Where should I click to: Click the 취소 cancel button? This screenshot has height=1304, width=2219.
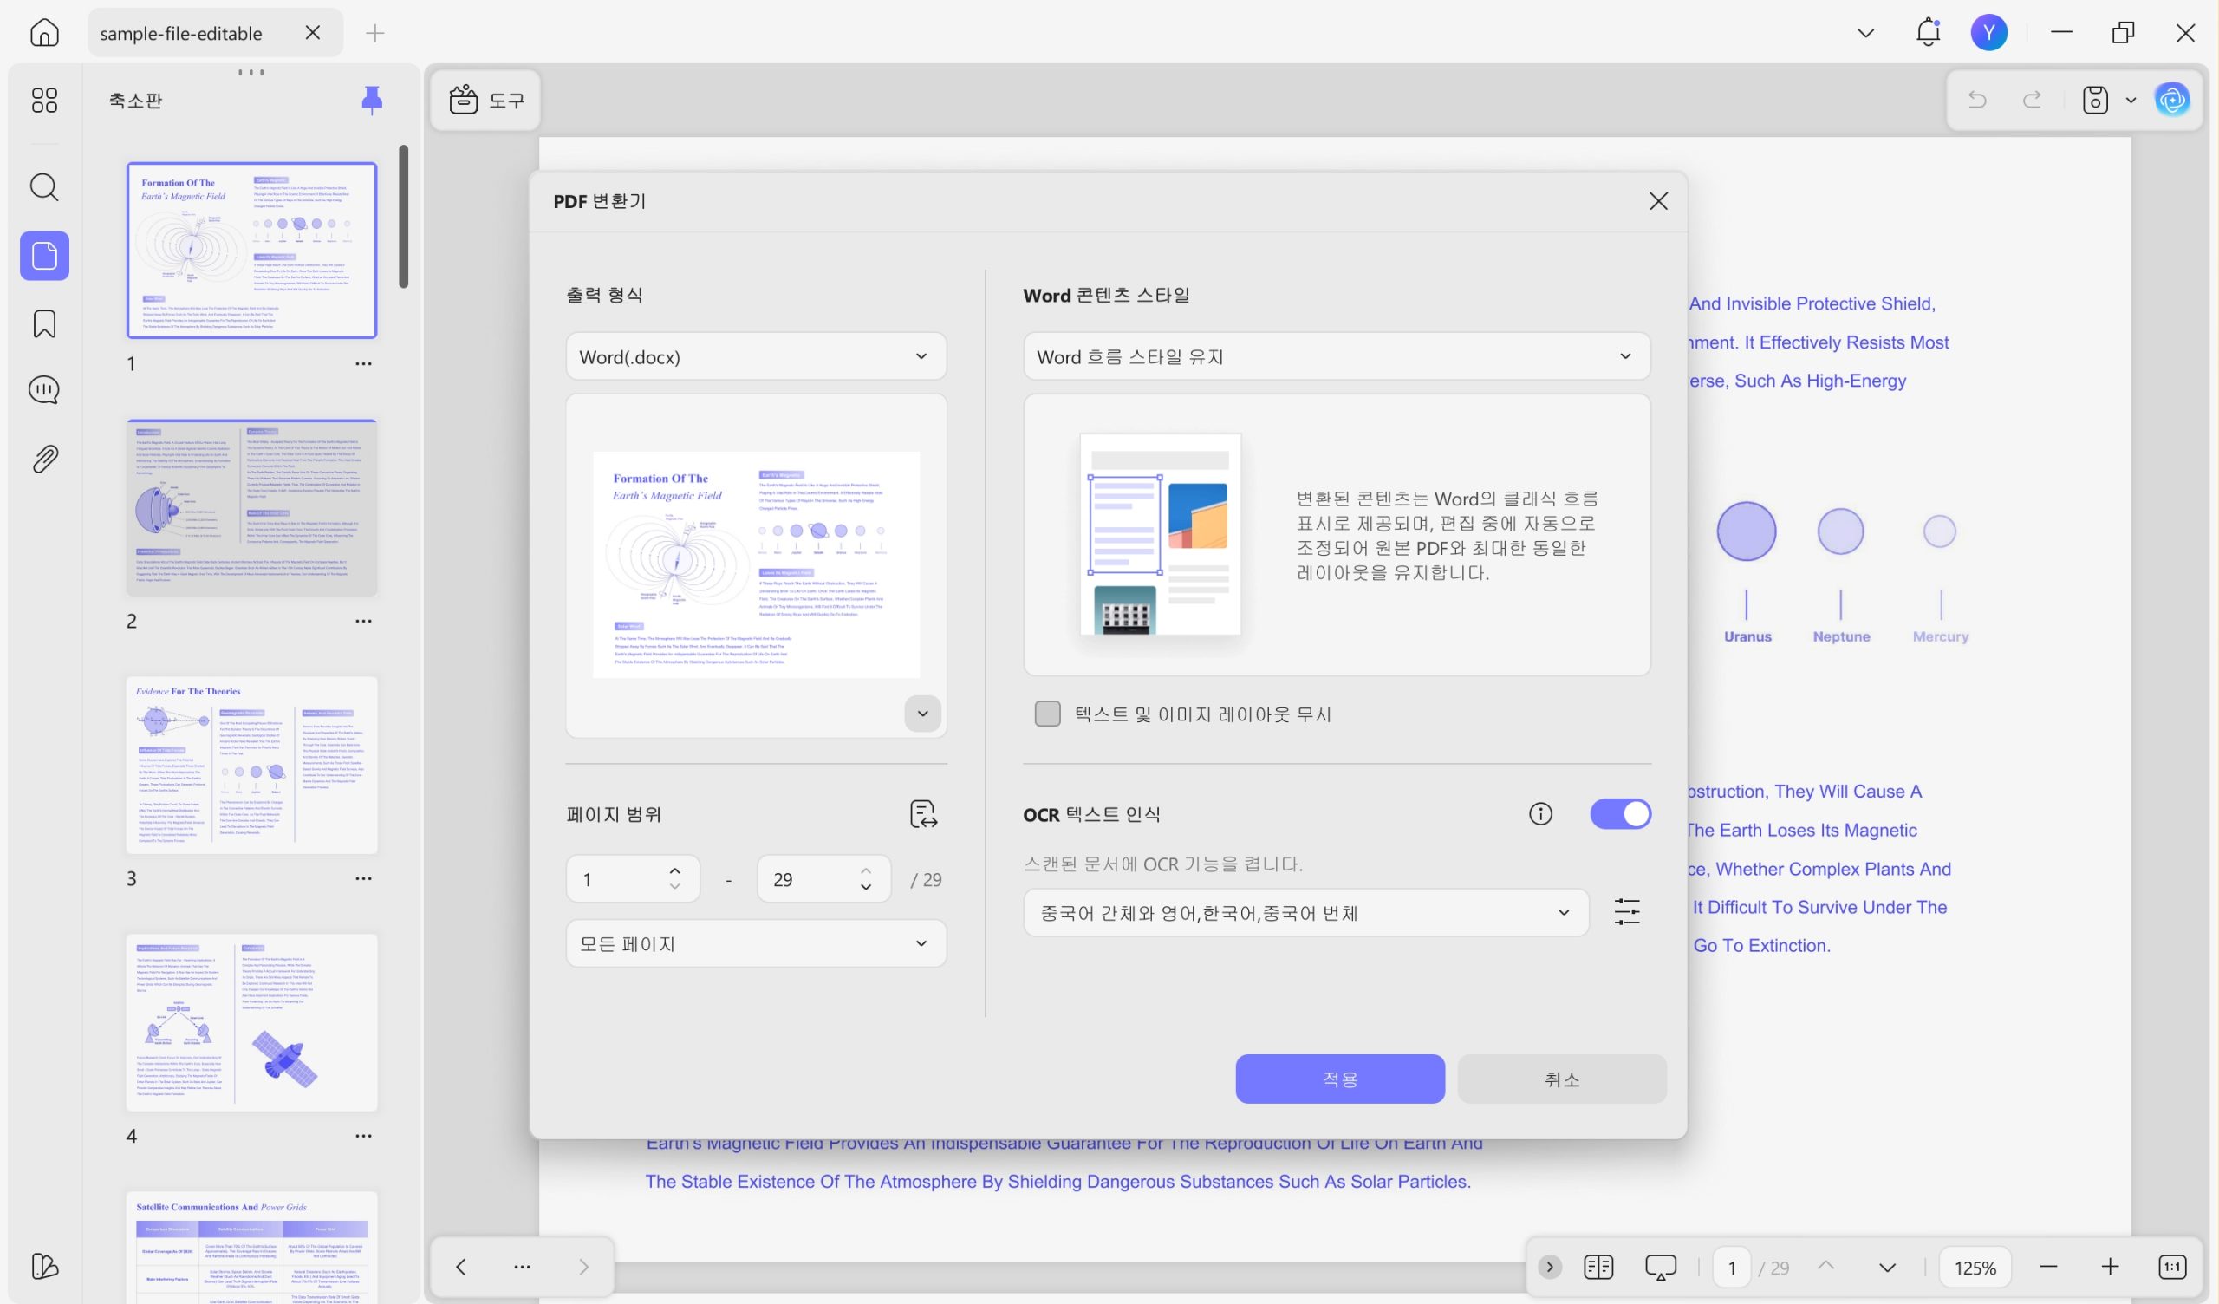(x=1561, y=1079)
